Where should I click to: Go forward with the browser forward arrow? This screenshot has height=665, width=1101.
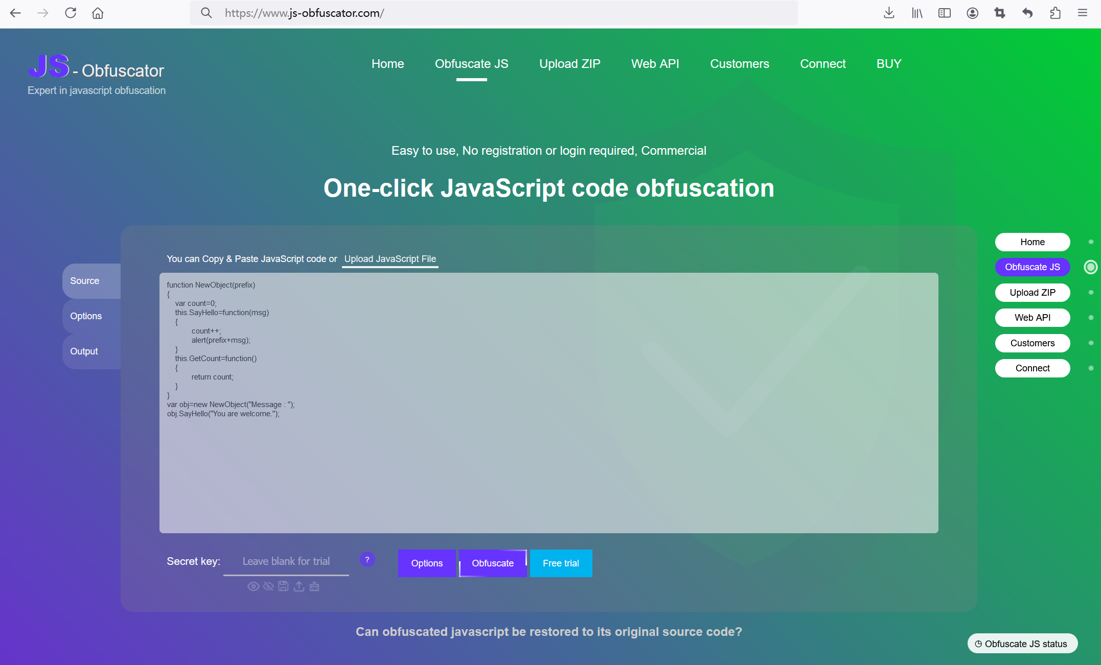pos(43,13)
